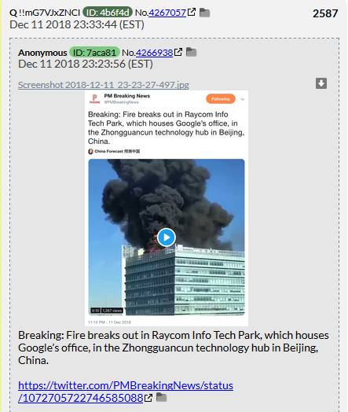Open post number 4267057 link

[x=167, y=13]
